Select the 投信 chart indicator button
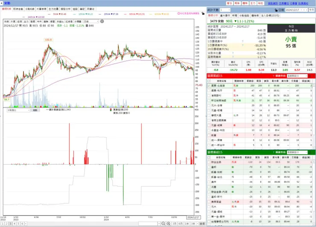This screenshot has height=227, width=316. (x=20, y=22)
